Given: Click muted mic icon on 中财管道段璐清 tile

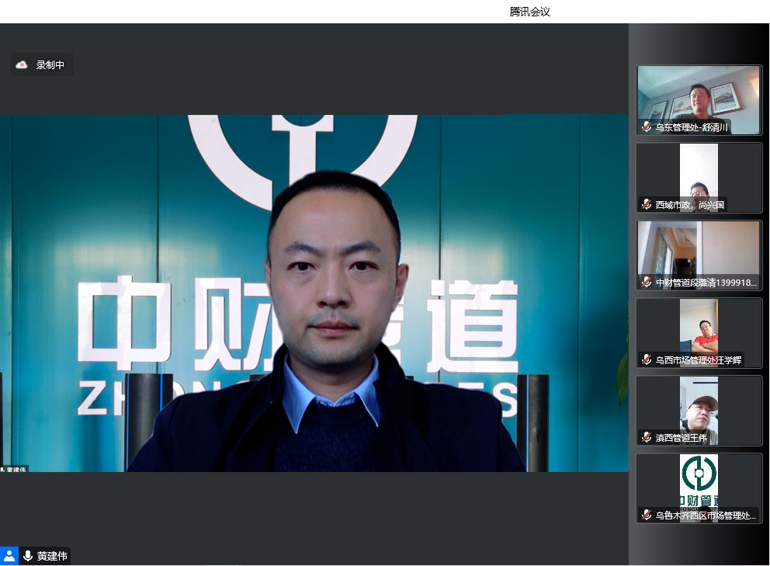Looking at the screenshot, I should (x=646, y=282).
